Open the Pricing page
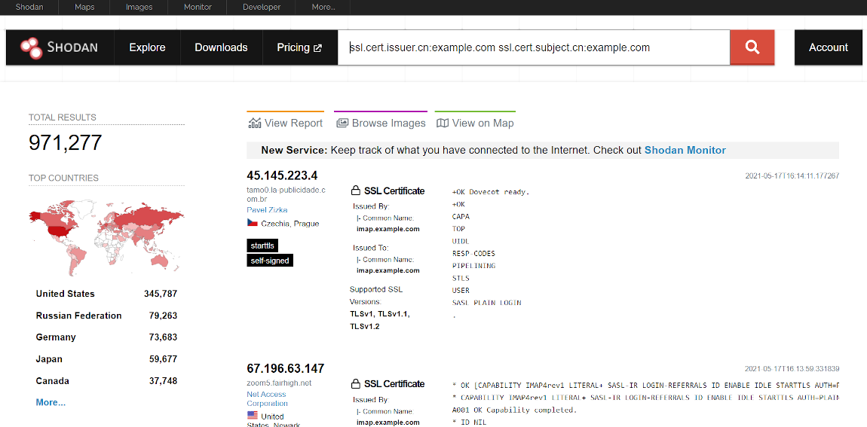 point(299,47)
